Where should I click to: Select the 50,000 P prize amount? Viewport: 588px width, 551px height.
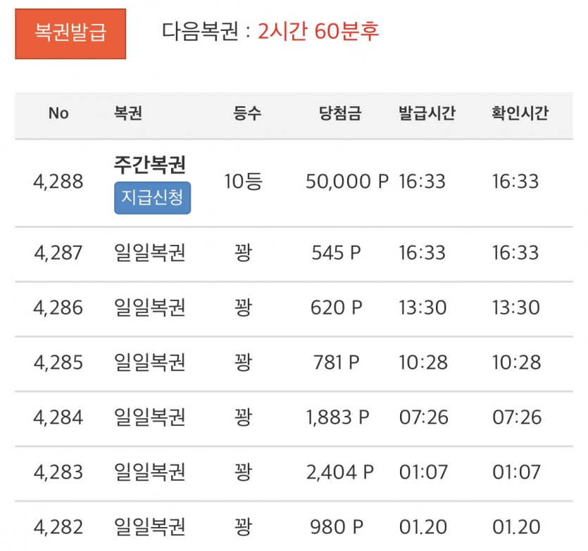pyautogui.click(x=341, y=180)
